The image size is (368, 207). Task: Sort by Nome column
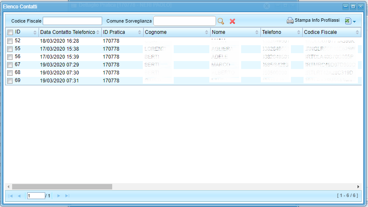pyautogui.click(x=257, y=32)
